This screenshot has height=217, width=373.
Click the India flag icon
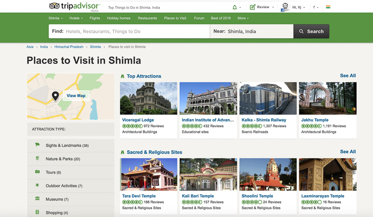click(x=328, y=7)
